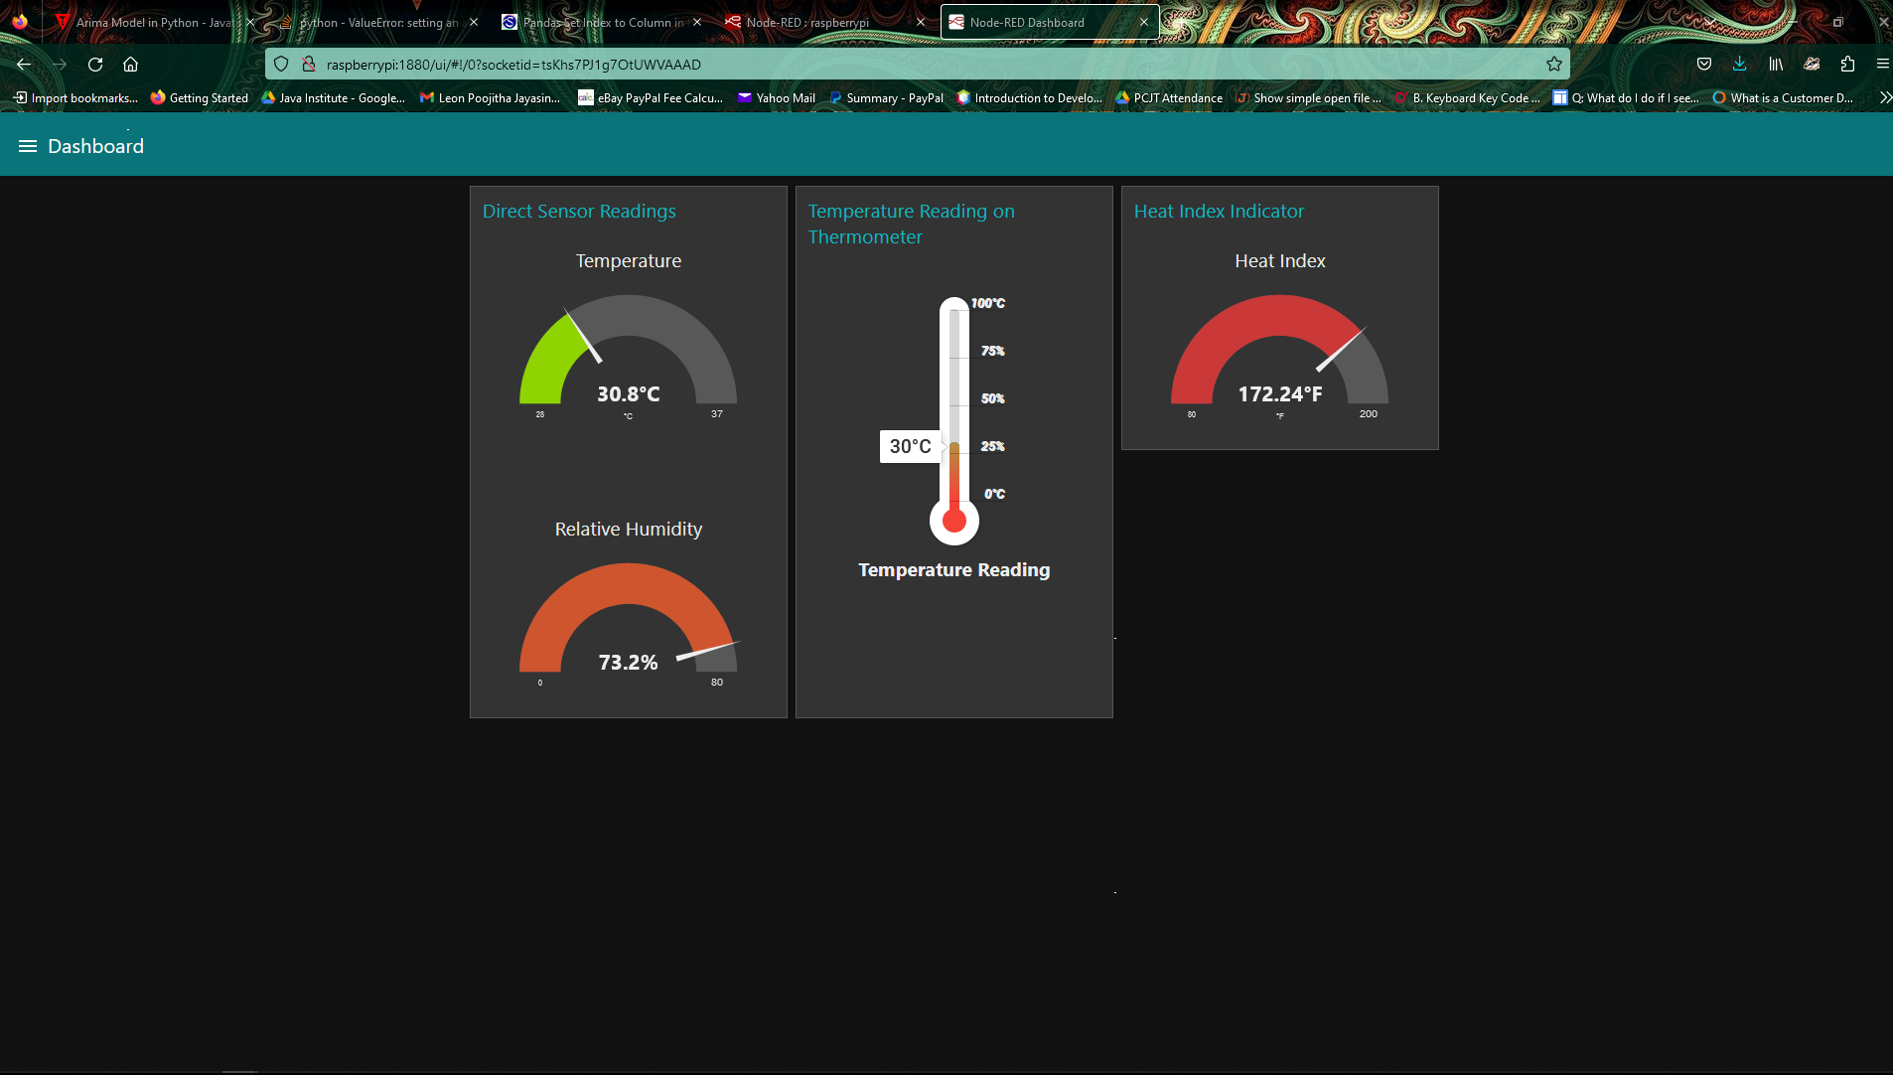The image size is (1893, 1075).
Task: Open the Firefox application menu
Action: click(x=1883, y=64)
